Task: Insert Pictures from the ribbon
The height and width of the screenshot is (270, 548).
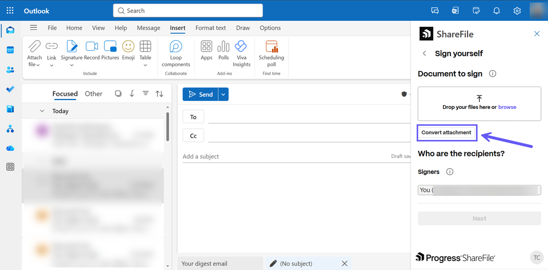Action: pyautogui.click(x=110, y=46)
